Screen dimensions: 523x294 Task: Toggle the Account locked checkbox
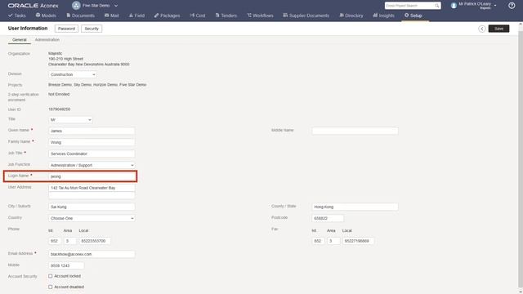click(x=51, y=276)
